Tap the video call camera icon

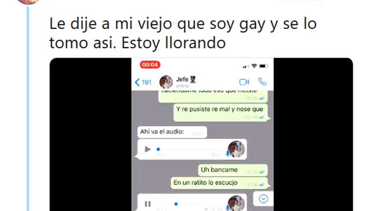pos(244,82)
